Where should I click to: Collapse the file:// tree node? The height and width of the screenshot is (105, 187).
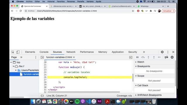[13, 66]
